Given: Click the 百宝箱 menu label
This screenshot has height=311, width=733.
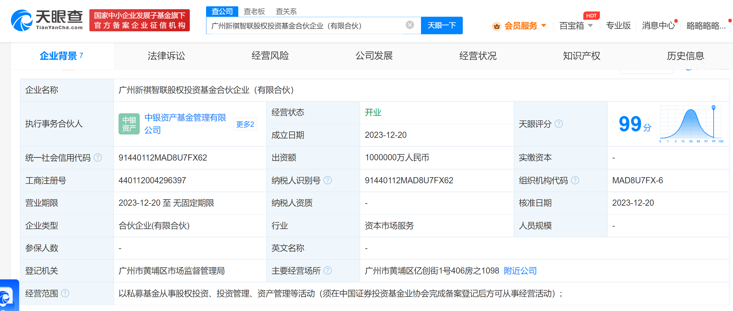Looking at the screenshot, I should (x=571, y=25).
